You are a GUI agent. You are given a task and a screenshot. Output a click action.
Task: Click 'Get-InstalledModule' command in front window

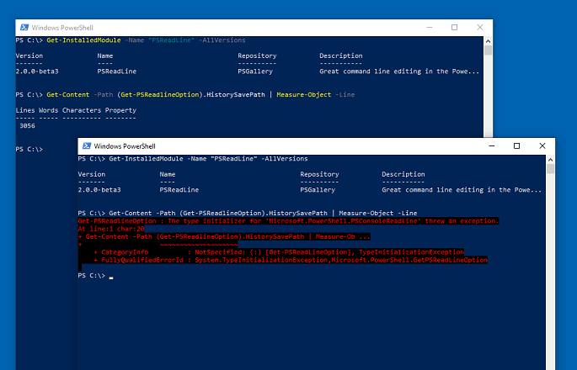(146, 159)
